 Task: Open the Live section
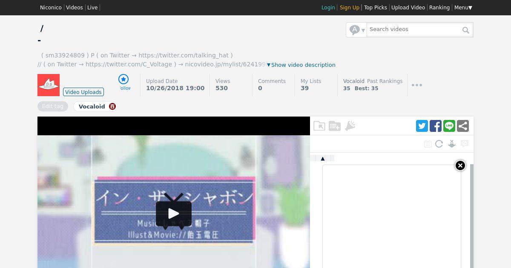point(92,8)
